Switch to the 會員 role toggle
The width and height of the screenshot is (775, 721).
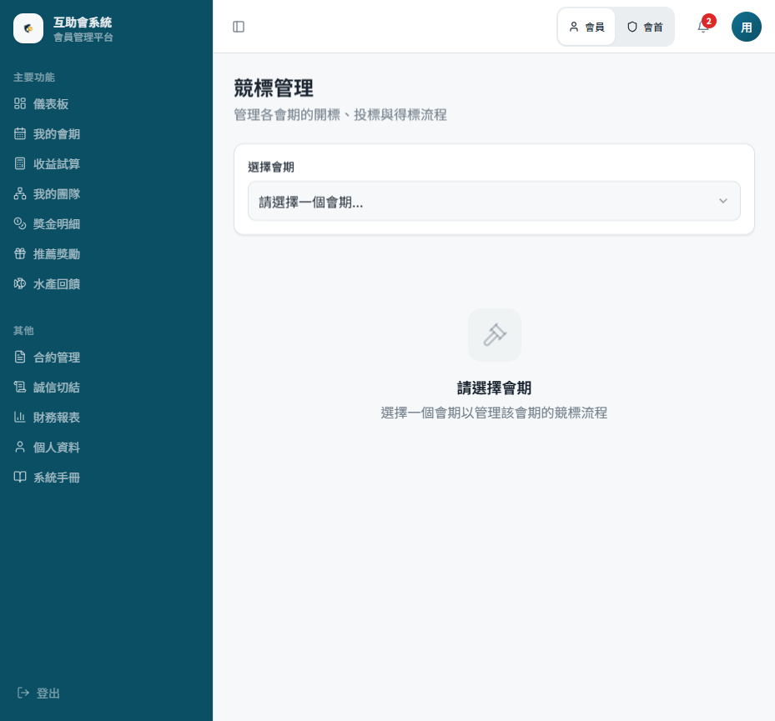pyautogui.click(x=586, y=27)
